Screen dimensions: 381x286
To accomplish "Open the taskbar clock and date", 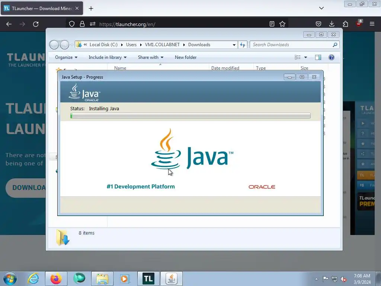I will pyautogui.click(x=362, y=279).
